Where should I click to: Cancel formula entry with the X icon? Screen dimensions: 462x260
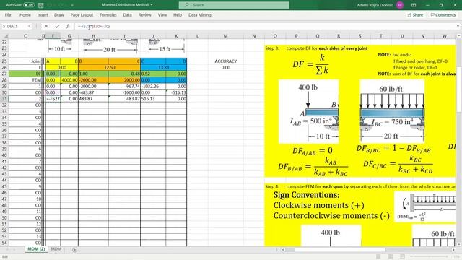click(46, 26)
